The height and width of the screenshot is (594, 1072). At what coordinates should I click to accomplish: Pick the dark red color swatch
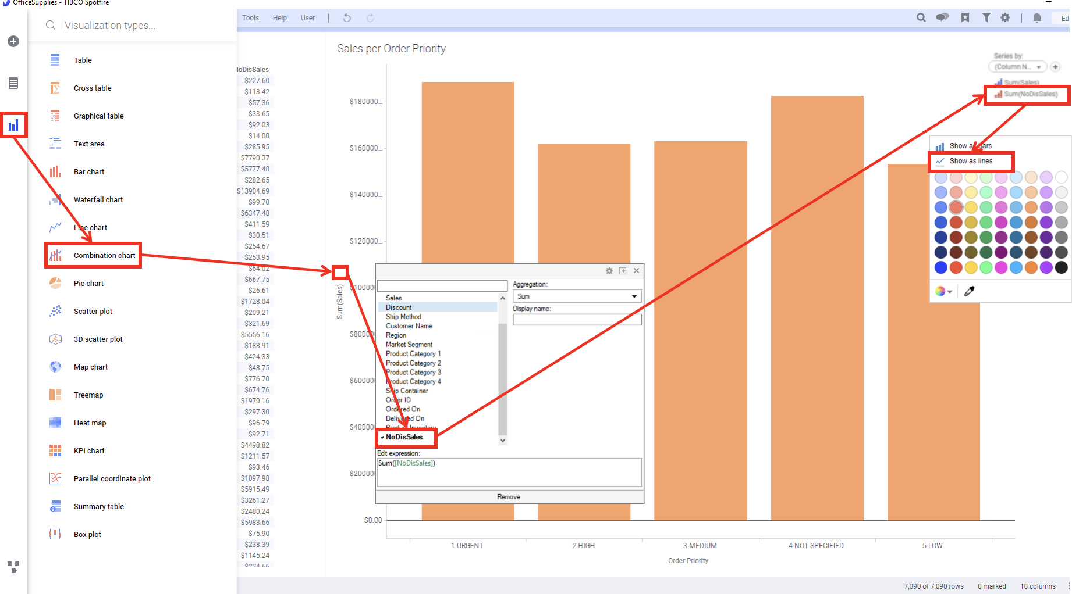click(956, 237)
